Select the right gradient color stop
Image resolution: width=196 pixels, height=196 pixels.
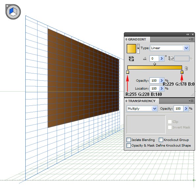(x=182, y=72)
